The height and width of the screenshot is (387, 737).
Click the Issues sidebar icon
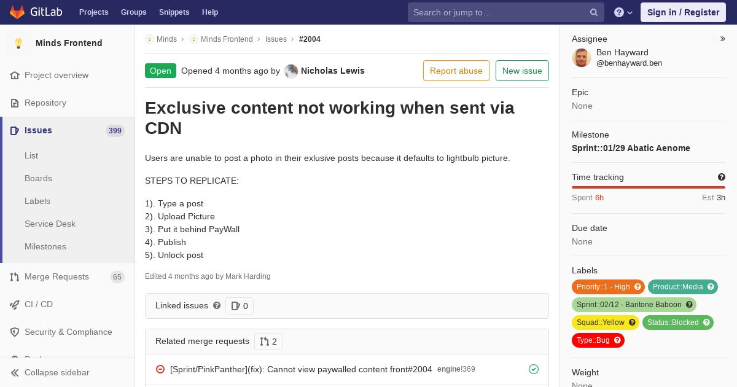pyautogui.click(x=15, y=131)
